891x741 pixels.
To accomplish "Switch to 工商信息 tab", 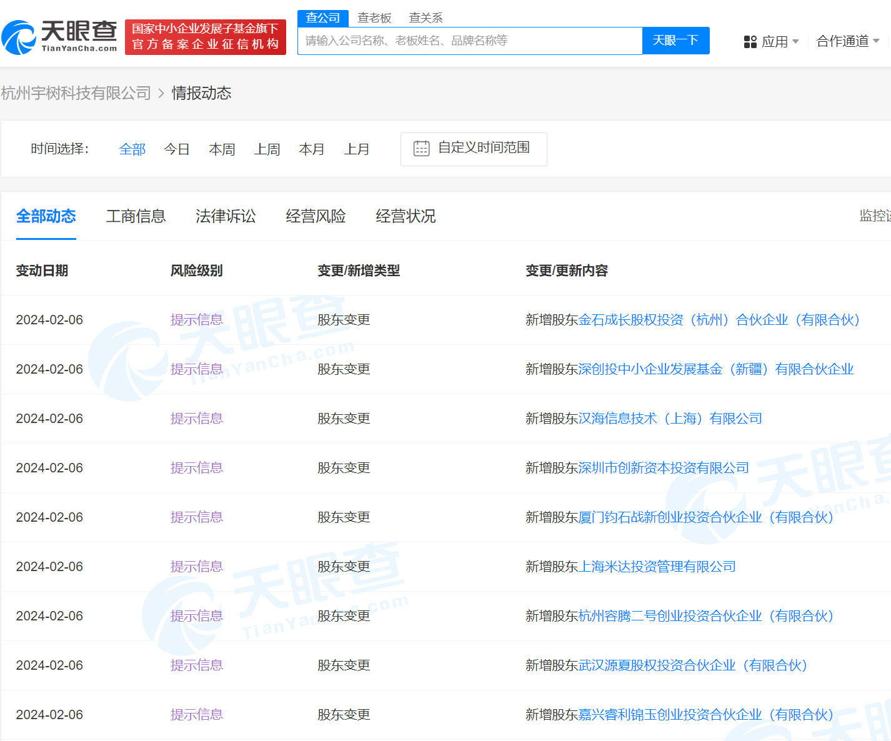I will [x=136, y=216].
